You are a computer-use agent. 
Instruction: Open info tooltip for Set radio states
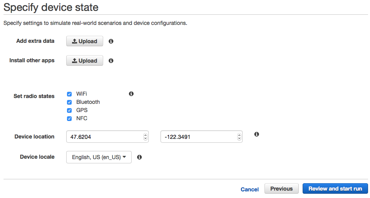pos(131,94)
